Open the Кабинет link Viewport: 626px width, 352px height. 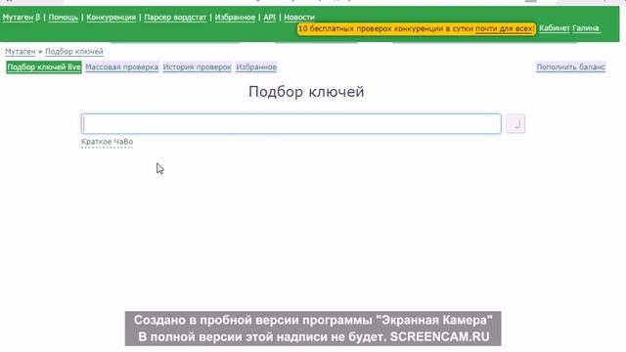(x=555, y=28)
